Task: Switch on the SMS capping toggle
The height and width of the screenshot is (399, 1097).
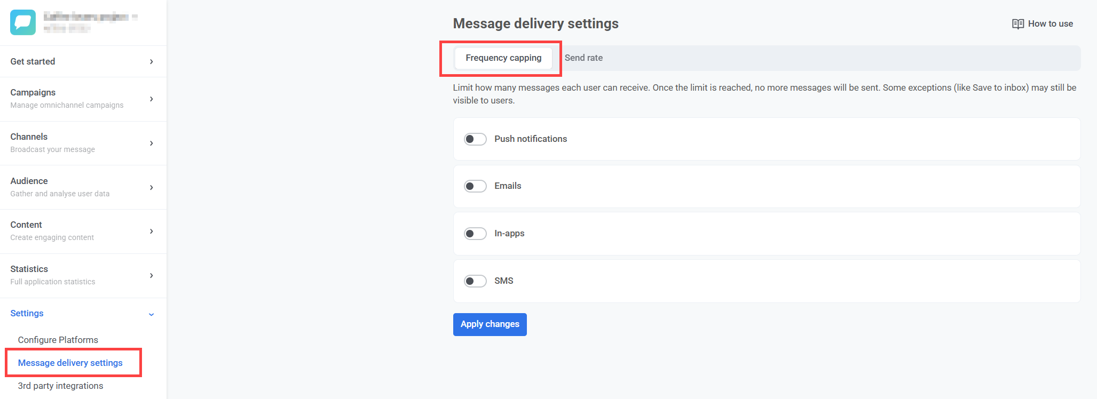Action: click(475, 281)
